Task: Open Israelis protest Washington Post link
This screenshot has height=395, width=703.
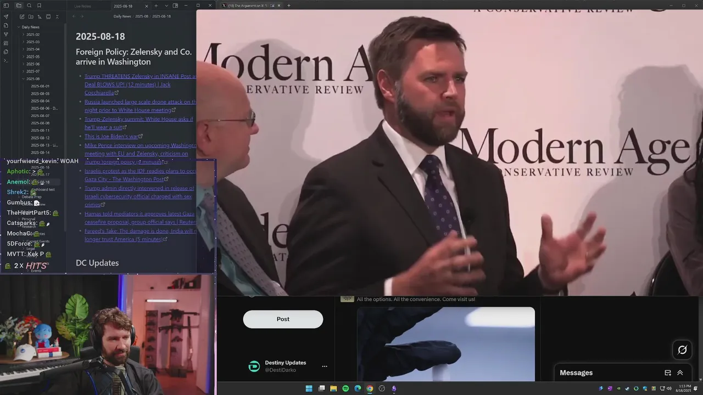Action: tap(140, 175)
